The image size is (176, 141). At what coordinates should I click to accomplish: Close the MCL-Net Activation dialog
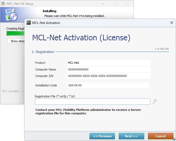click(172, 23)
